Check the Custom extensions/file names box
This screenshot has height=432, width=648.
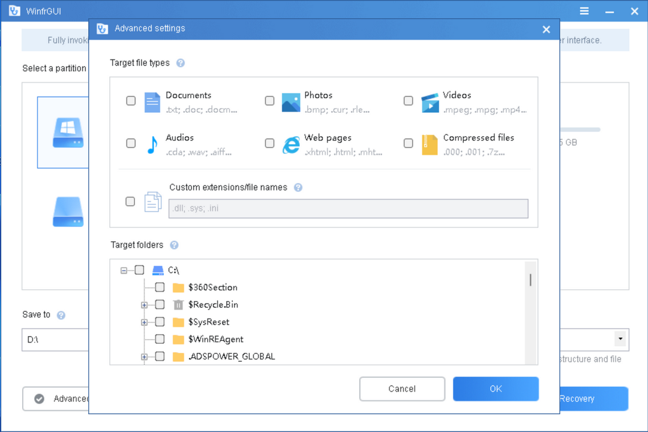130,202
